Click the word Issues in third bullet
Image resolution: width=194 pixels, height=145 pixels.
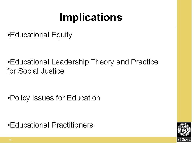43,98
